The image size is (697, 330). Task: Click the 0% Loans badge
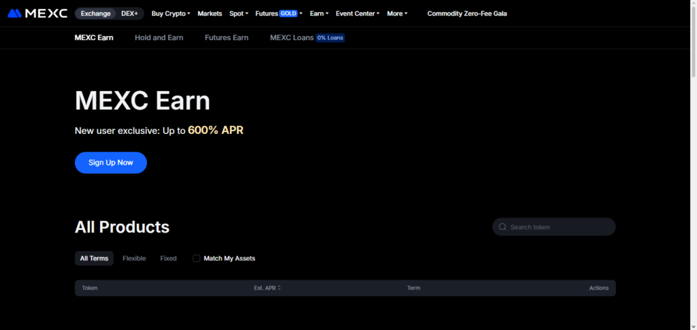pos(330,37)
